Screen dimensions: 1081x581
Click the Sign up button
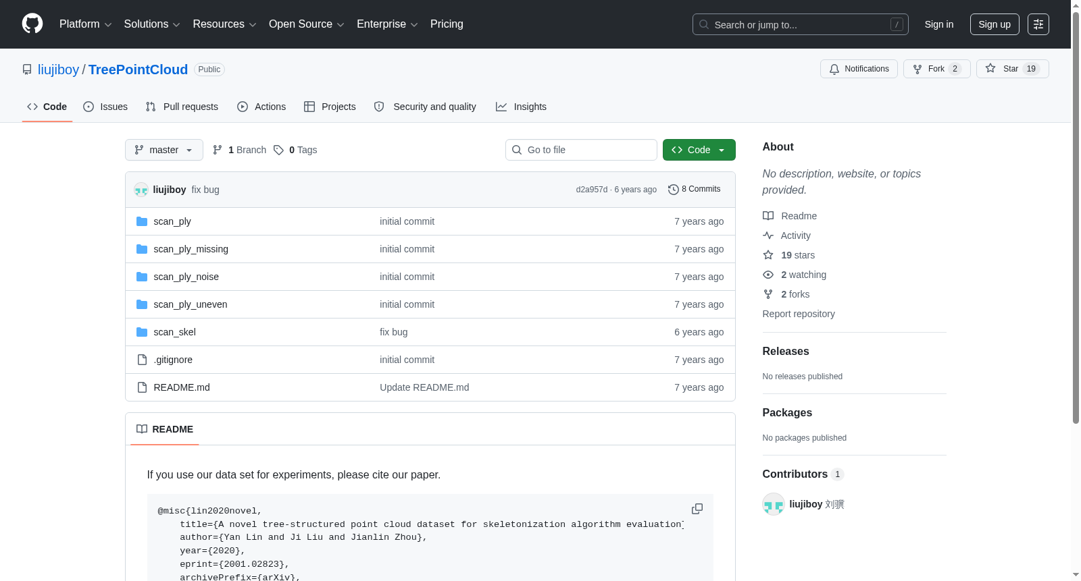pyautogui.click(x=995, y=24)
